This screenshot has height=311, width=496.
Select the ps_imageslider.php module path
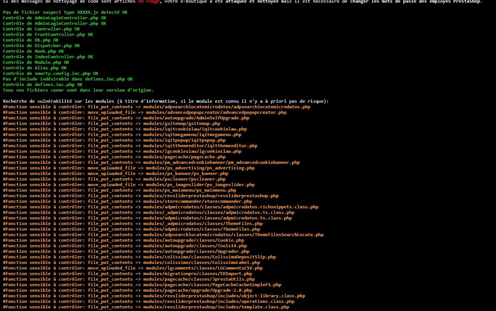tap(200, 185)
